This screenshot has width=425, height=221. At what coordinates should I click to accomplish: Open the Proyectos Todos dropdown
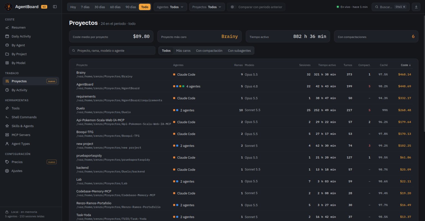pos(207,7)
